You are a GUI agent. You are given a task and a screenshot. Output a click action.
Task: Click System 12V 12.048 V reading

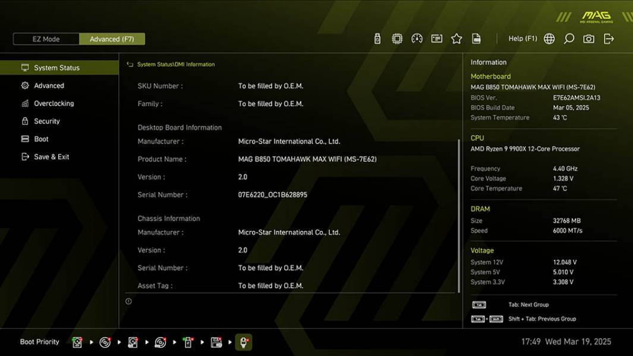pos(565,262)
